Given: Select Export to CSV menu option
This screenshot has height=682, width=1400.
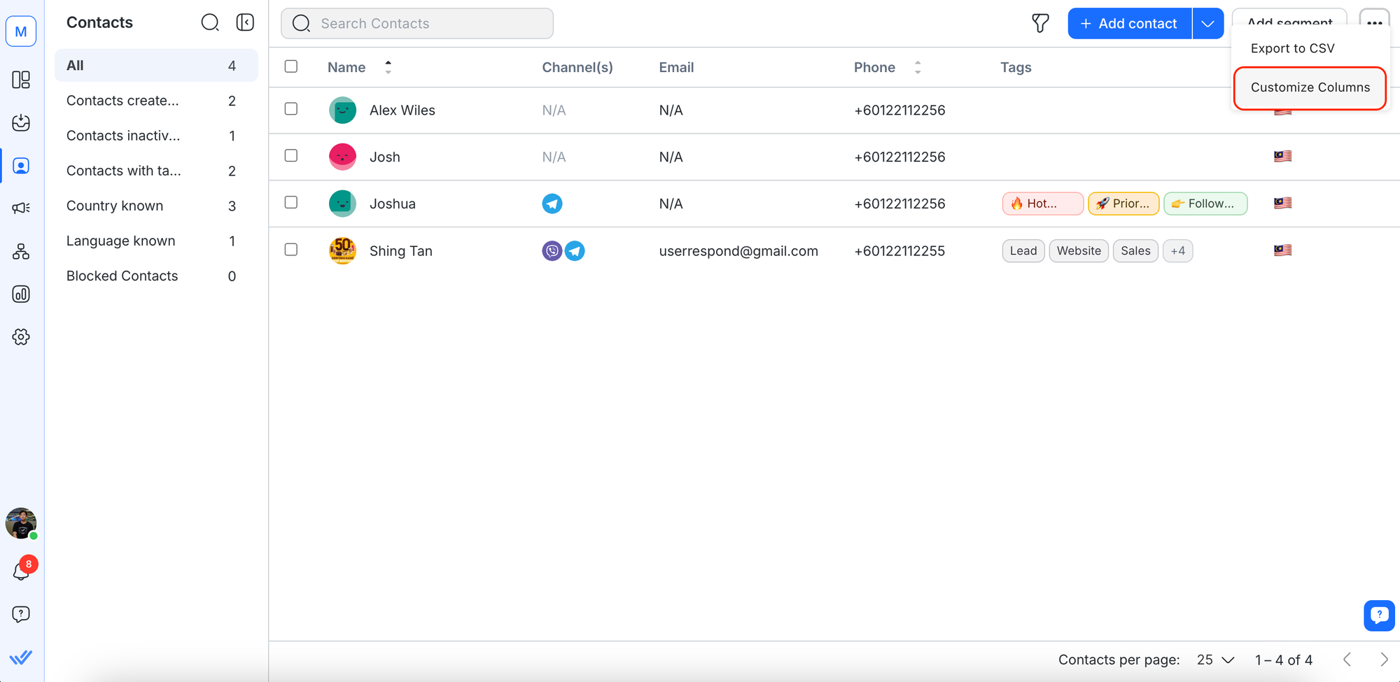Looking at the screenshot, I should pyautogui.click(x=1292, y=48).
